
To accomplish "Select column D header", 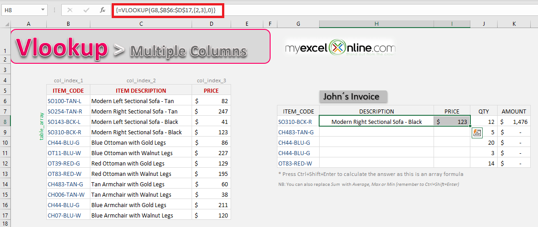I will tap(212, 24).
